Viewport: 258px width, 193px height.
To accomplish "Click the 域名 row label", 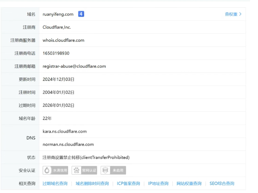I will point(31,14).
